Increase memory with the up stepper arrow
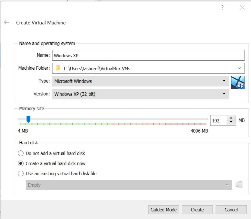 coord(231,118)
